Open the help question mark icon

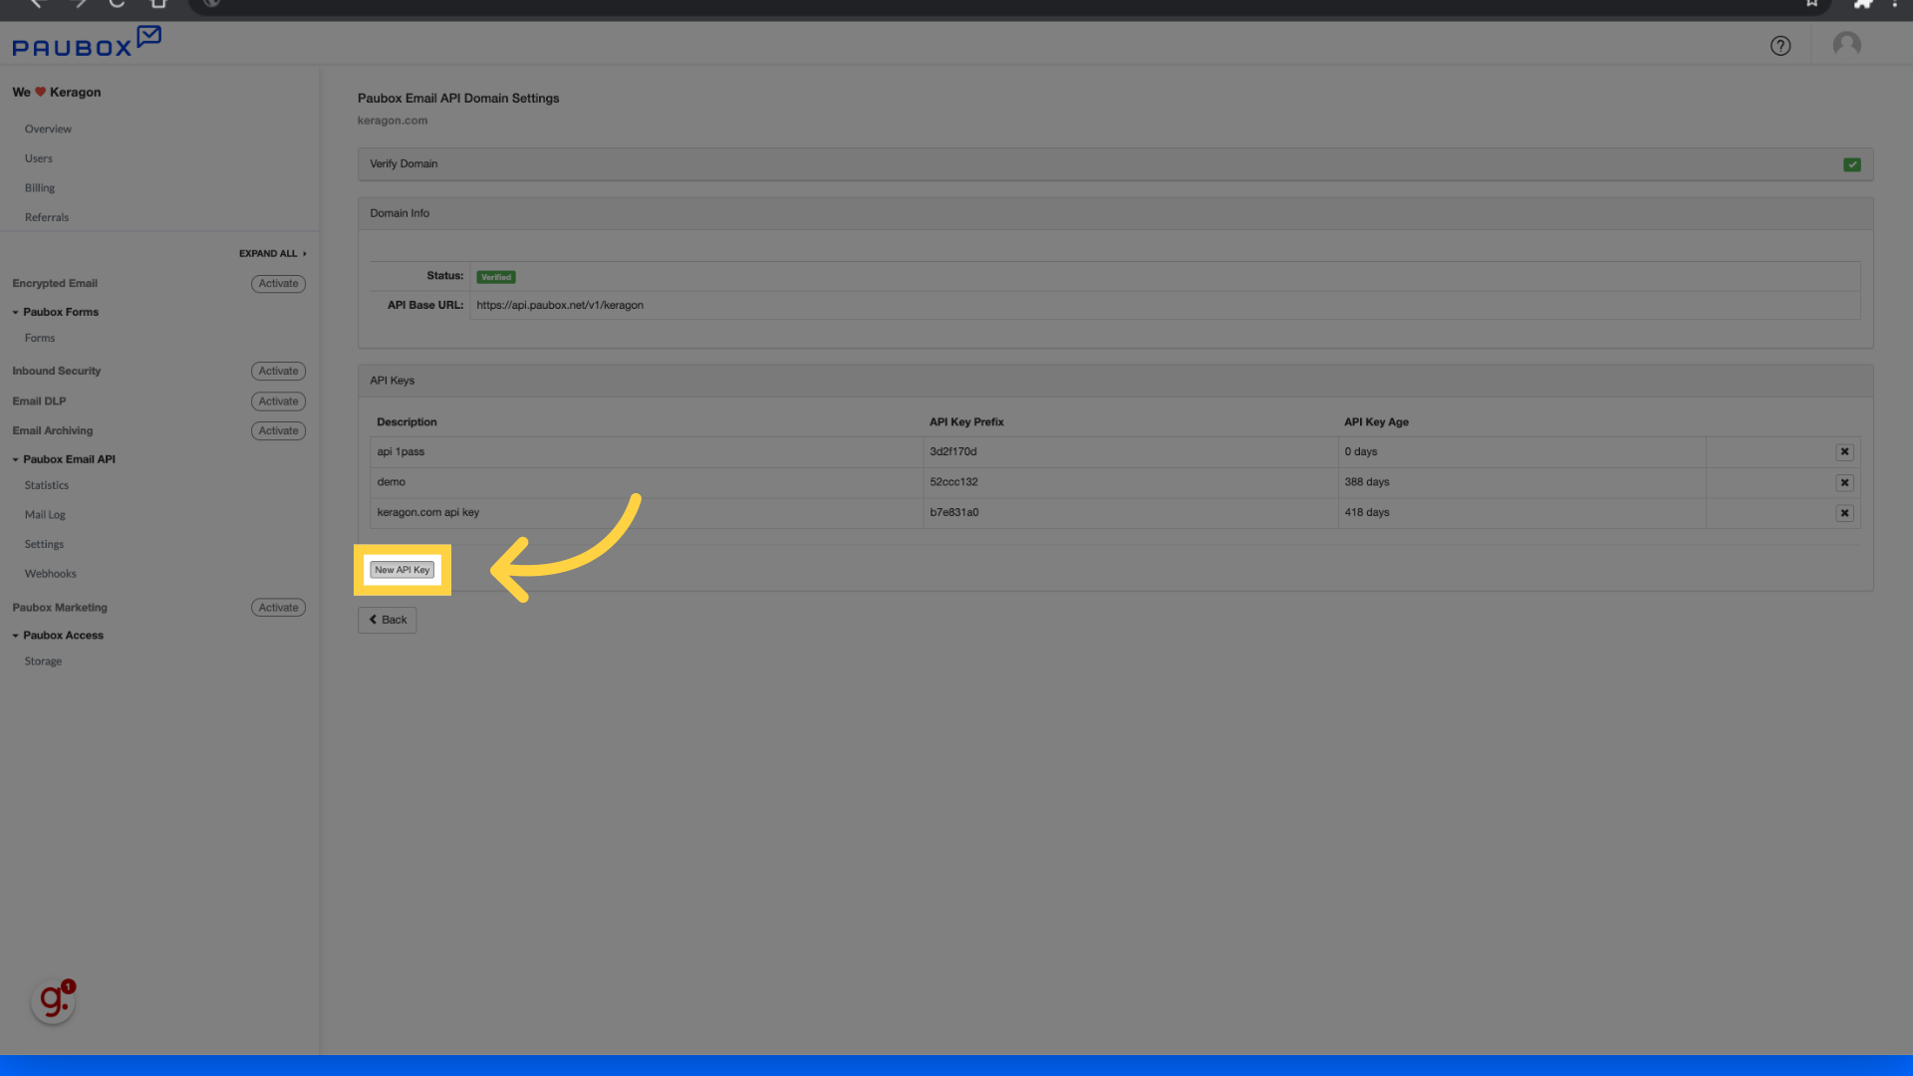1780,46
